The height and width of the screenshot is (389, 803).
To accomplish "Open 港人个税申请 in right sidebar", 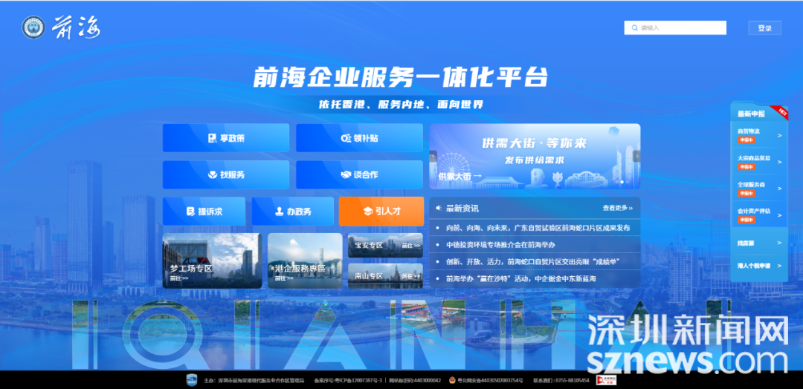I will (758, 265).
